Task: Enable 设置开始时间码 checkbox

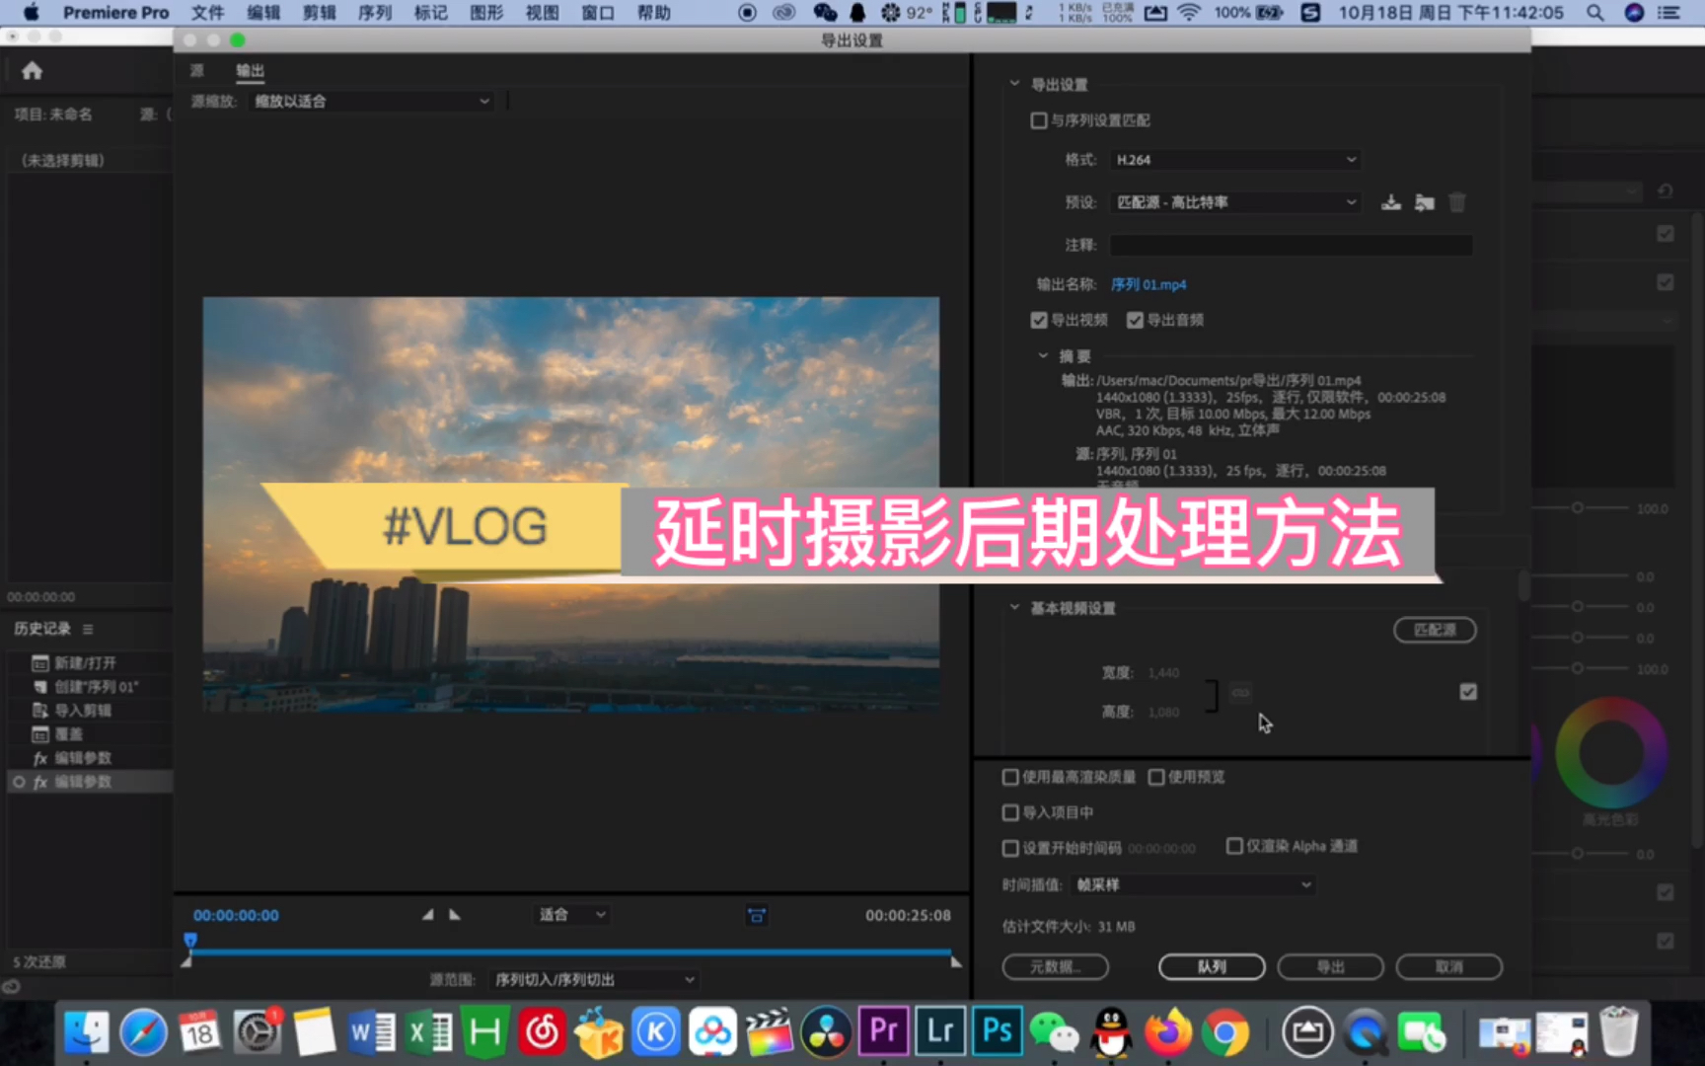Action: (x=1010, y=848)
